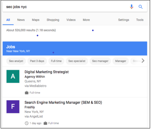Click briefcase icon under Digital Marketing Strategist
The height and width of the screenshot is (129, 151).
pyautogui.click(x=27, y=93)
